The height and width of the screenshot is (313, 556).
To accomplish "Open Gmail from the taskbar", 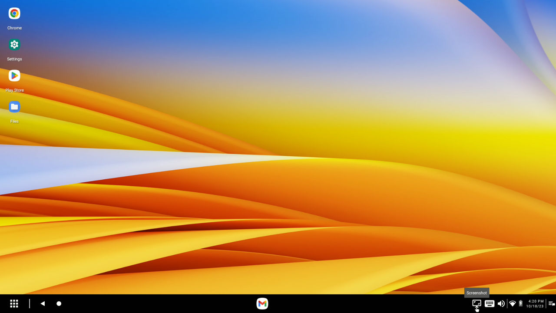I will click(x=262, y=304).
